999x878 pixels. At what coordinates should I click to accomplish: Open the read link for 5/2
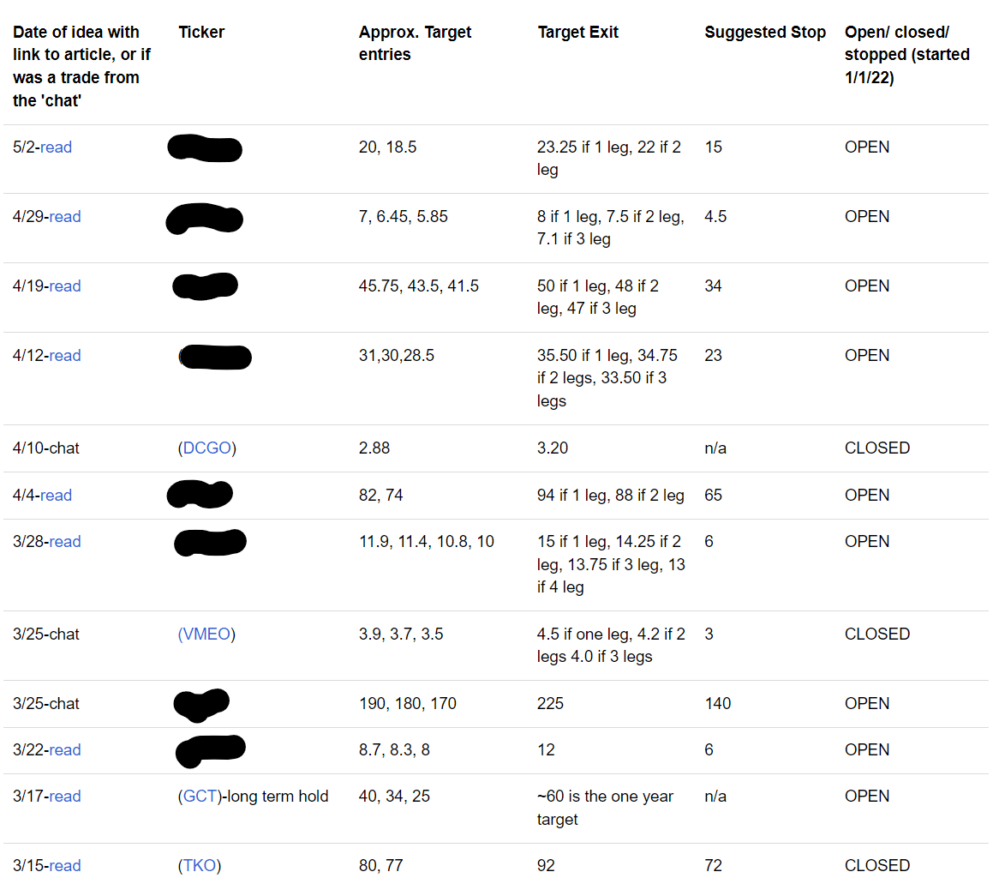[x=57, y=147]
